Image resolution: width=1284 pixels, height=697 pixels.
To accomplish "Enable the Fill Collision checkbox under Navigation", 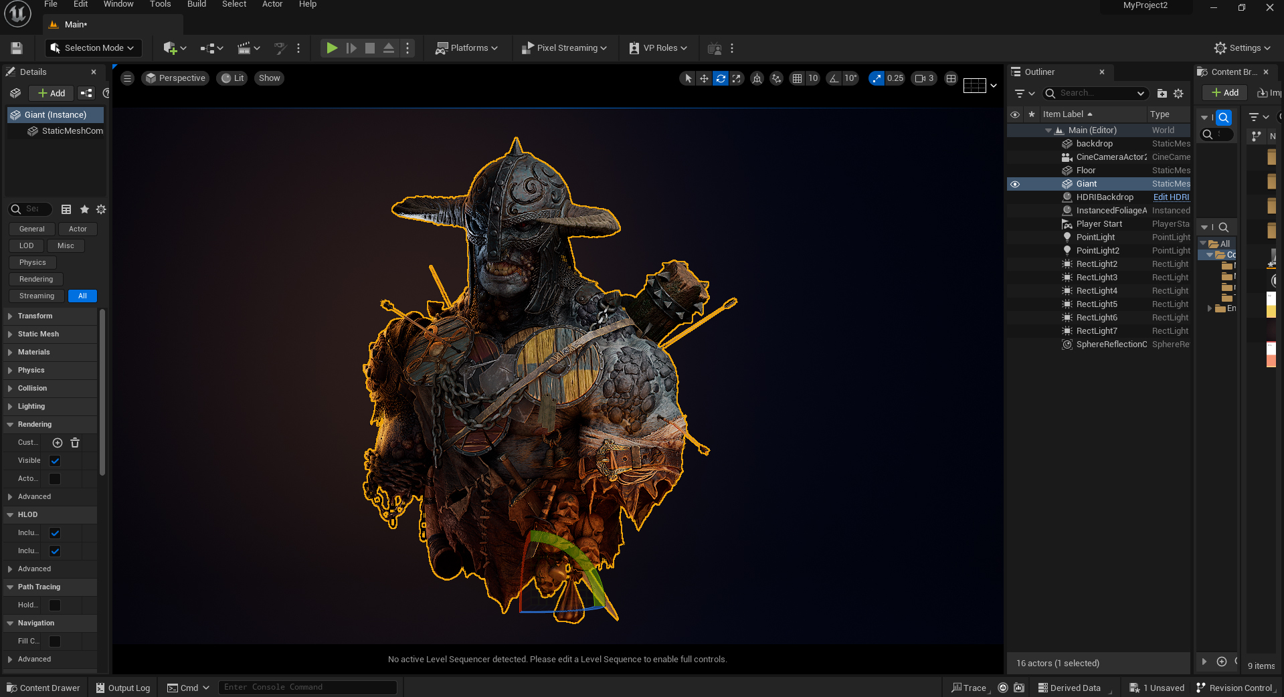I will tap(55, 641).
